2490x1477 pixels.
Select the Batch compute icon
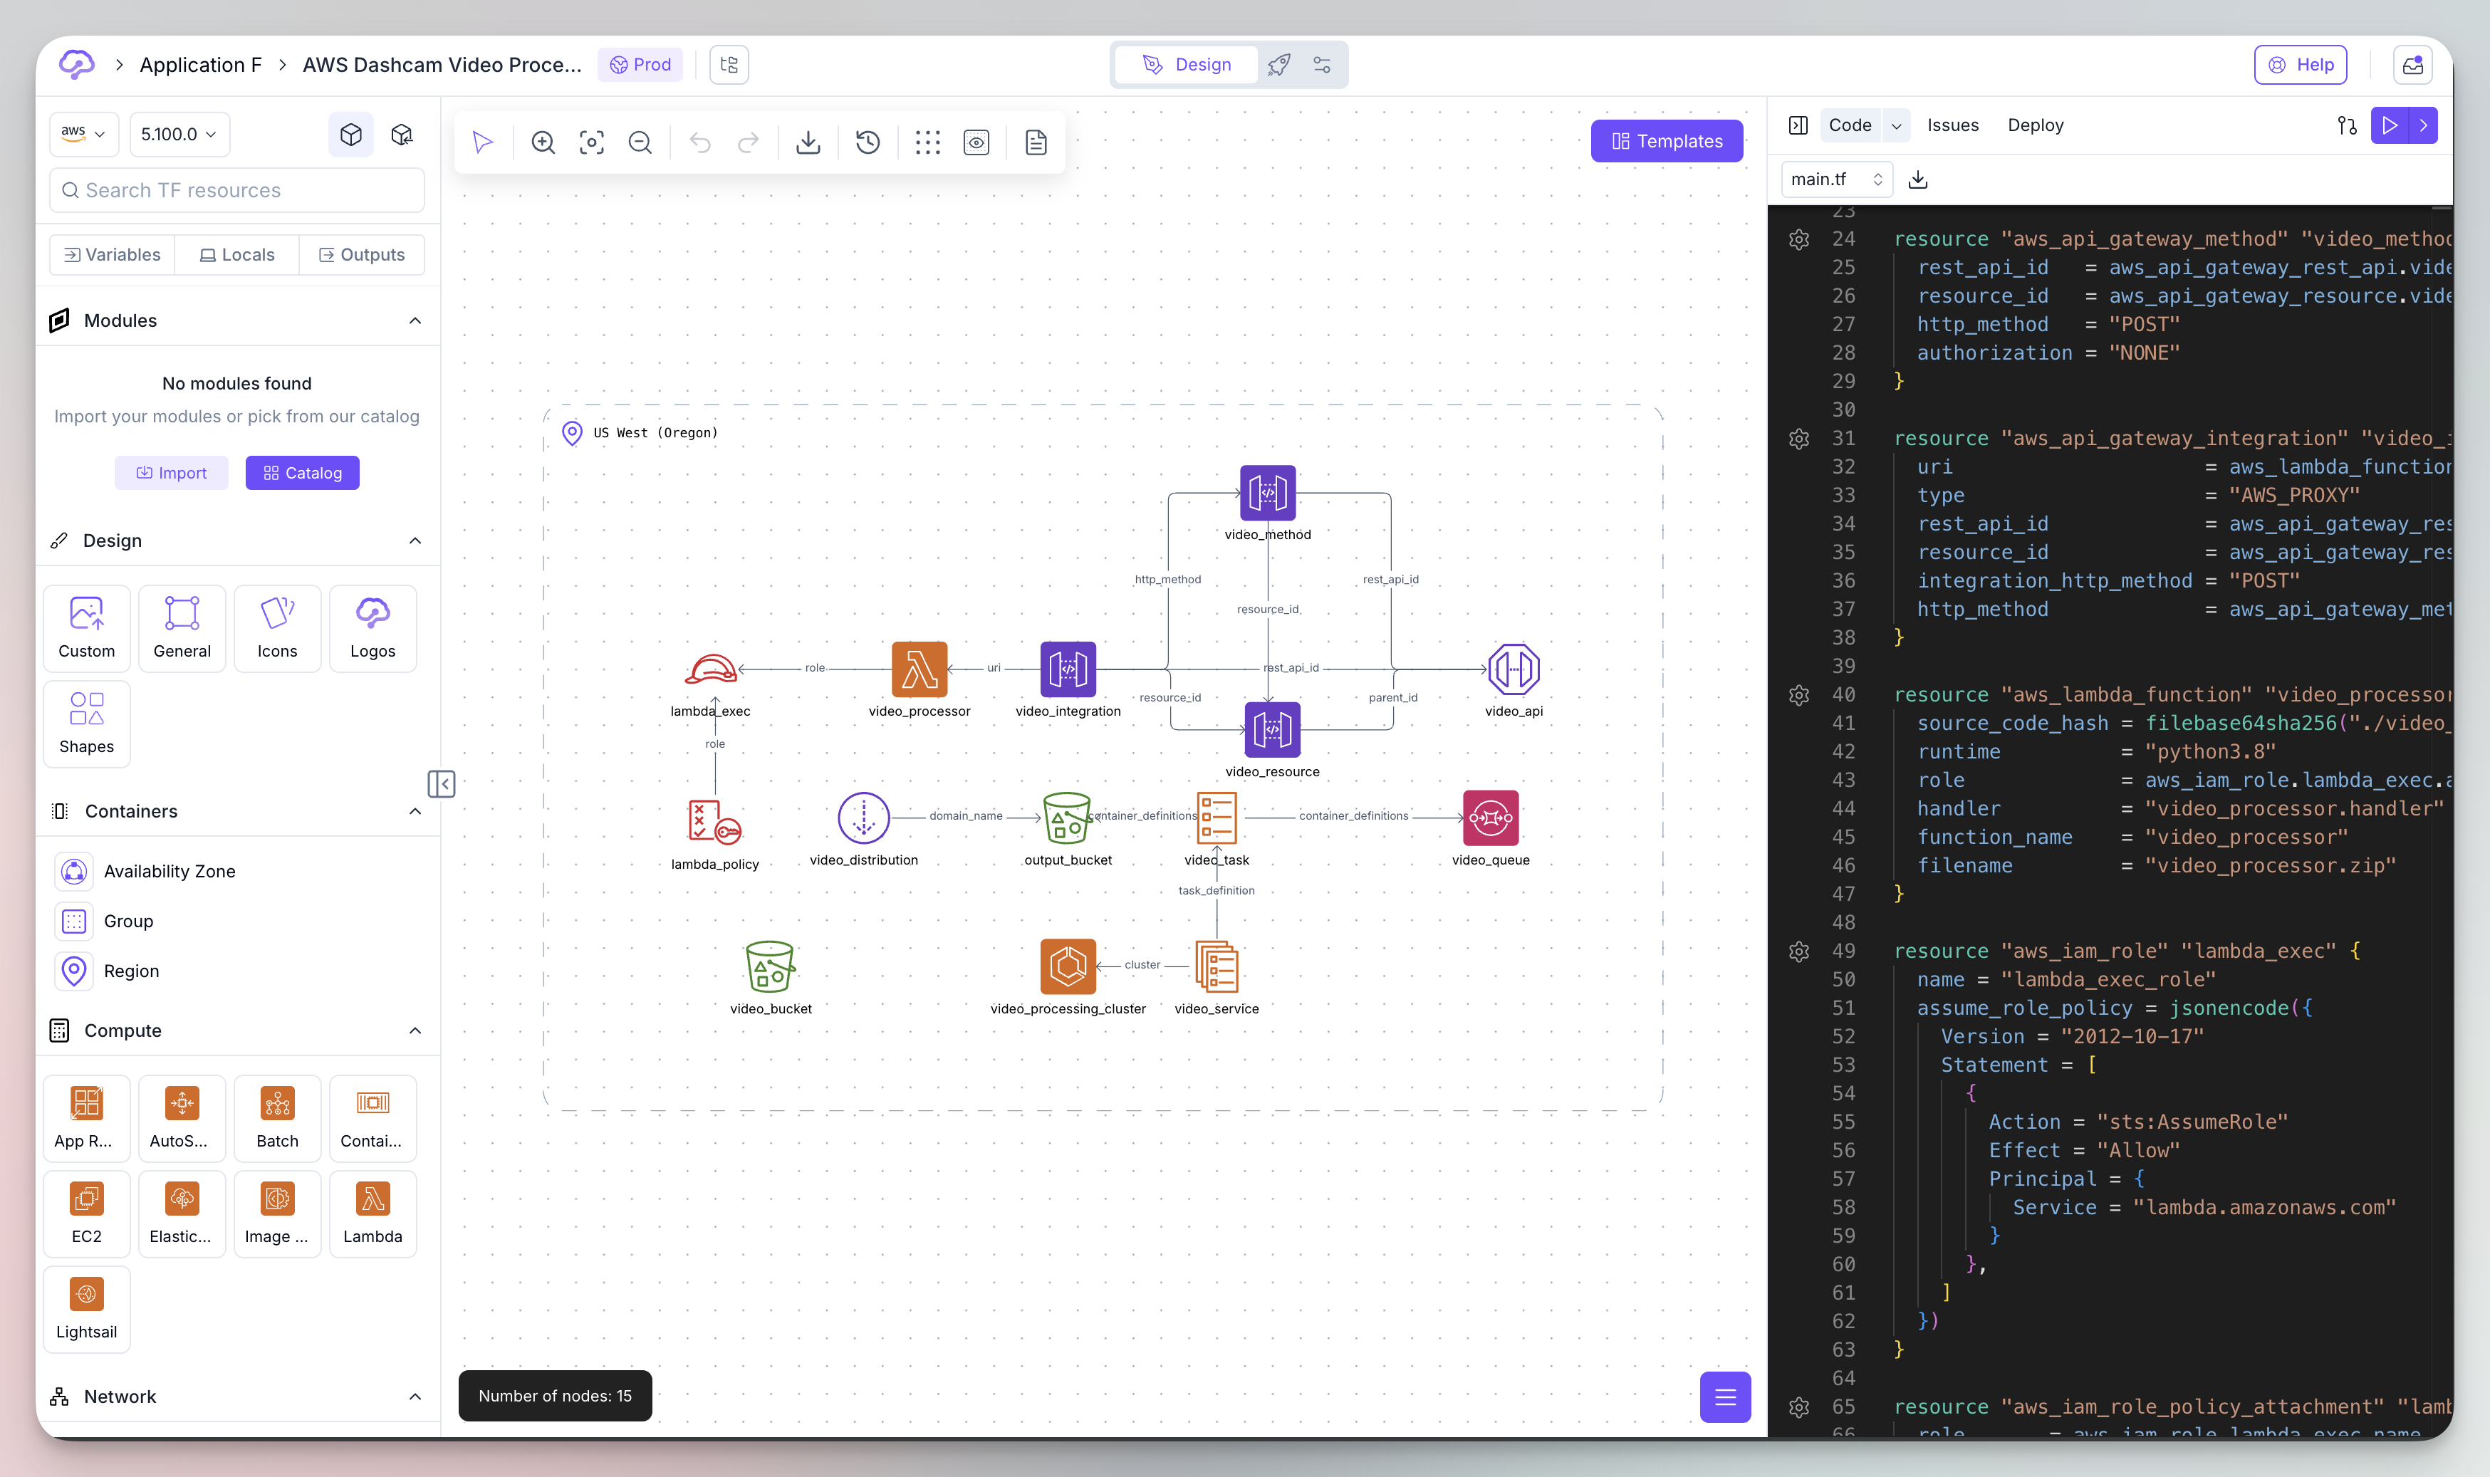click(276, 1117)
